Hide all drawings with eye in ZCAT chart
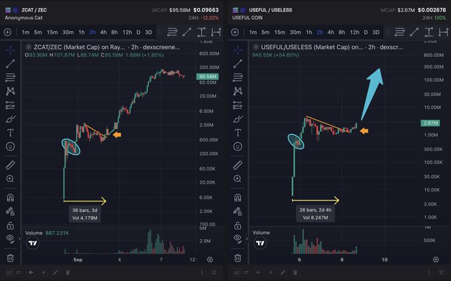This screenshot has width=451, height=281. pyautogui.click(x=11, y=239)
